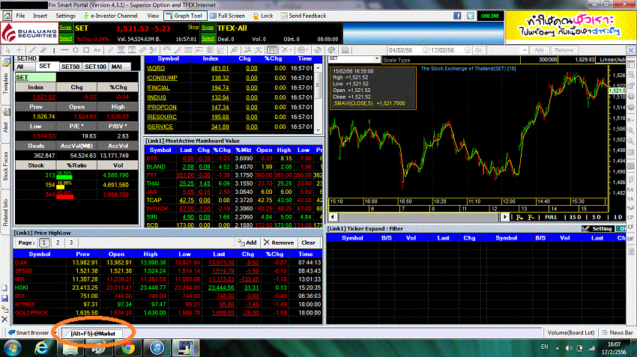Open Google Chrome from the taskbar
The image size is (637, 357).
tap(128, 348)
